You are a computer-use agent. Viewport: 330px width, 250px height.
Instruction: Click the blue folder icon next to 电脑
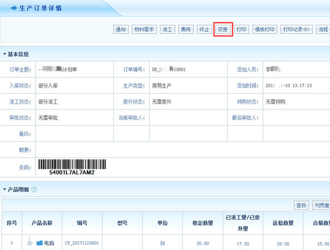coord(40,243)
